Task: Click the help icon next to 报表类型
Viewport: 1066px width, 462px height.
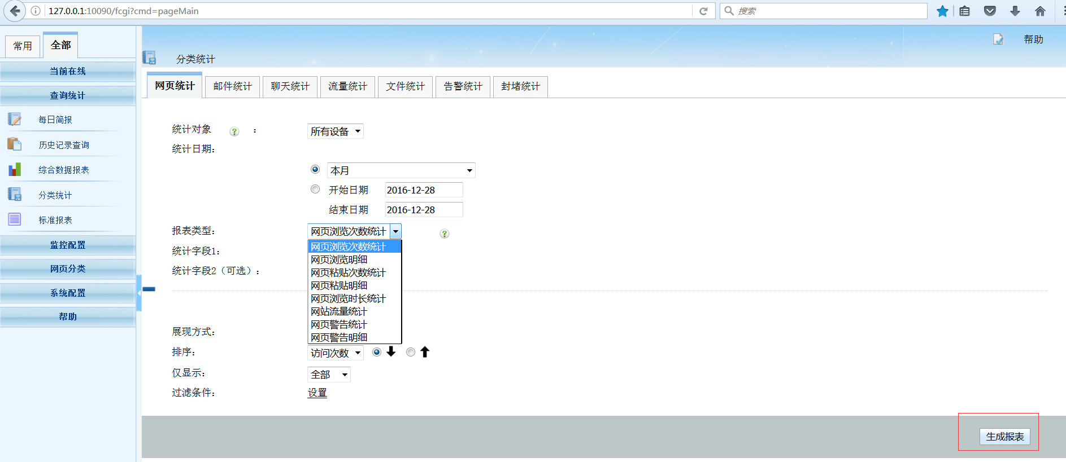Action: [x=445, y=234]
